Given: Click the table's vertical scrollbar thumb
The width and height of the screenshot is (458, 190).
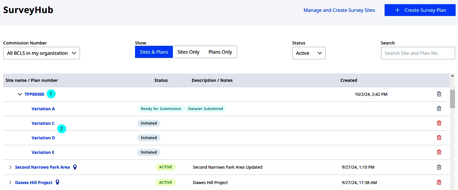Looking at the screenshot, I should tap(452, 99).
